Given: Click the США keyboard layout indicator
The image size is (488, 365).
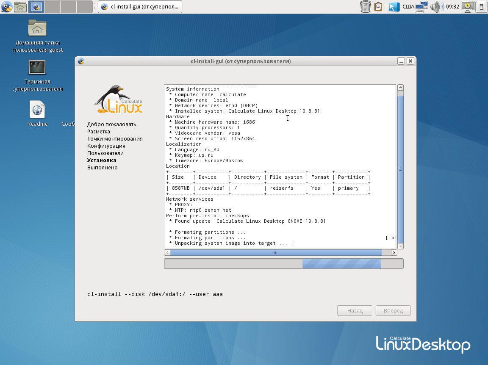Looking at the screenshot, I should coord(408,6).
